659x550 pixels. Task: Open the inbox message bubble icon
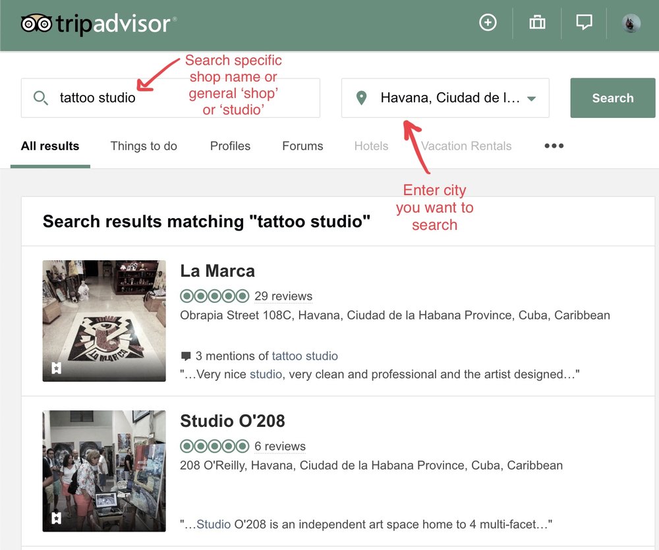coord(584,22)
